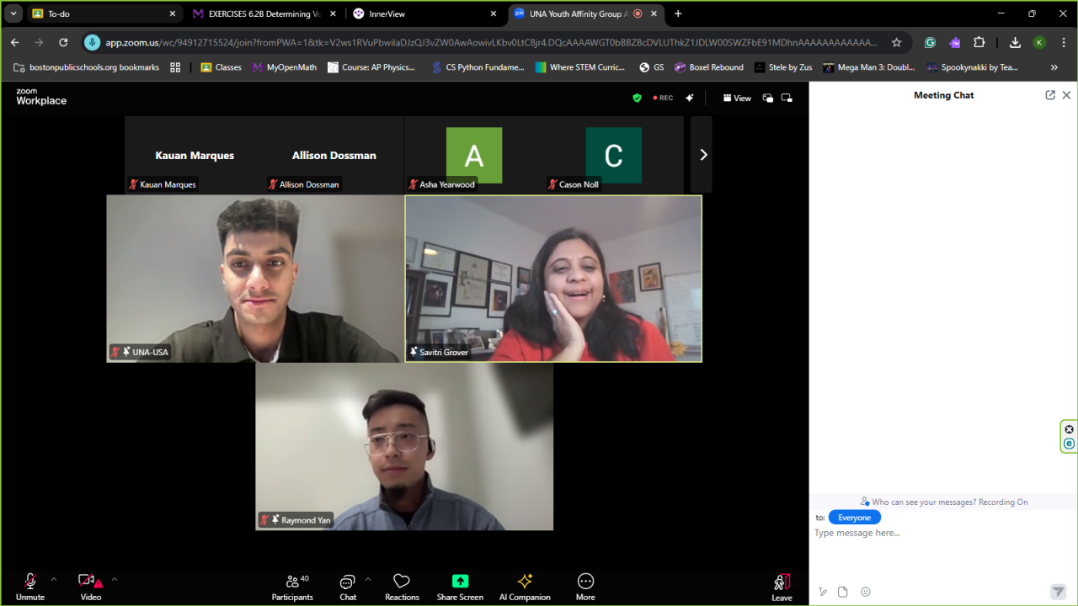Switch to the EXERCISES 6.2B tab
This screenshot has height=606, width=1078.
tap(264, 13)
